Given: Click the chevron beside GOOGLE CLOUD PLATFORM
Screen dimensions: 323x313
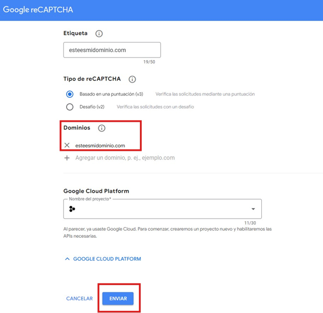Looking at the screenshot, I should click(x=67, y=259).
